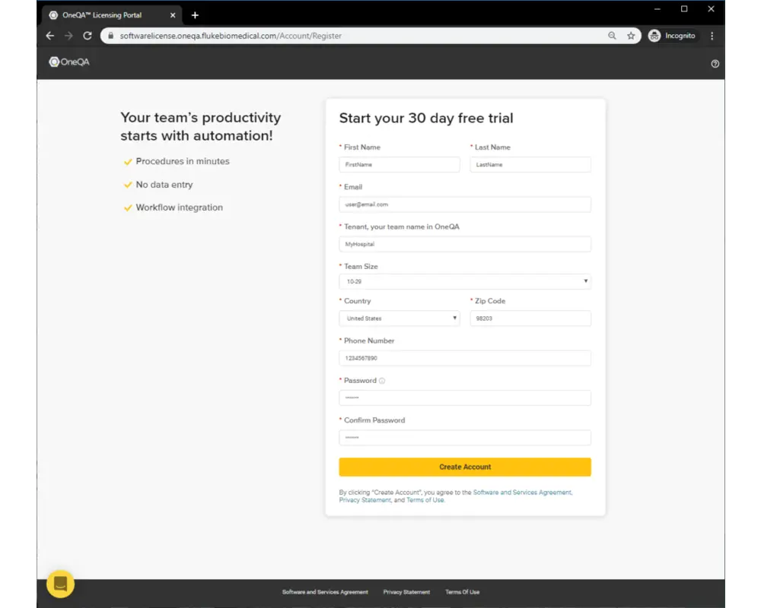Click the Email input field
The width and height of the screenshot is (761, 608).
pos(464,204)
